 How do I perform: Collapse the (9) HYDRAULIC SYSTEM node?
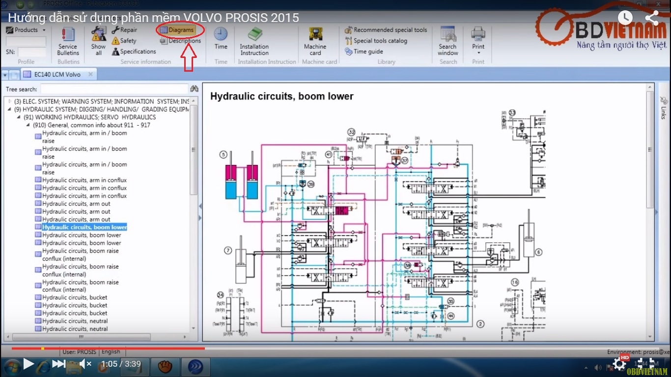pyautogui.click(x=10, y=109)
